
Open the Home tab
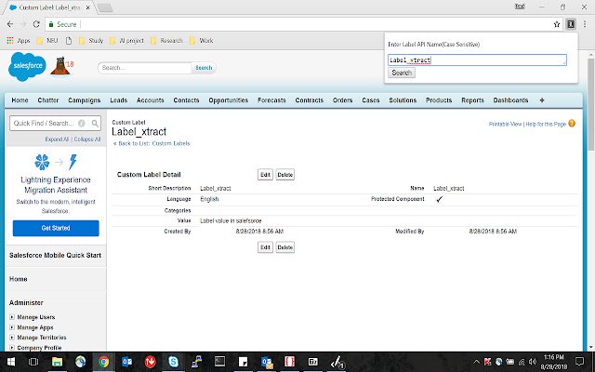[x=20, y=100]
